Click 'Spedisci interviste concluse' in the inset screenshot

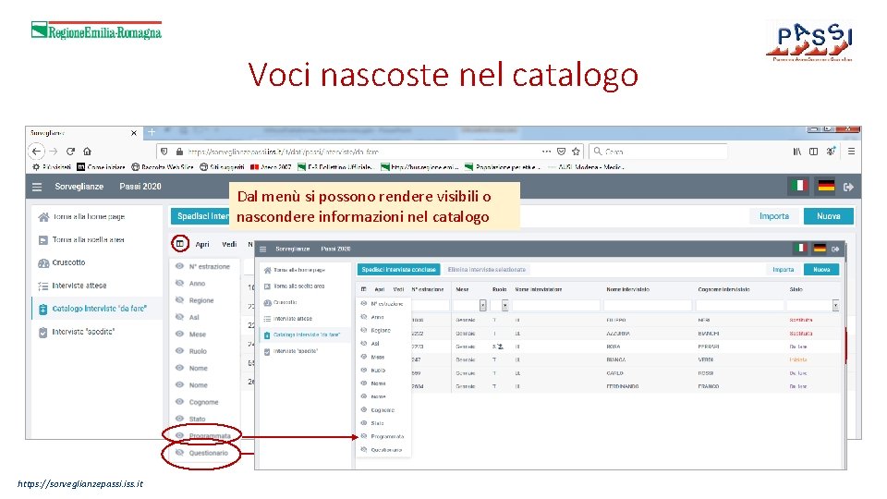398,270
